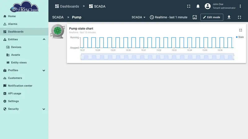The image size is (248, 139).
Task: Enter Edit mode
Action: (x=212, y=17)
